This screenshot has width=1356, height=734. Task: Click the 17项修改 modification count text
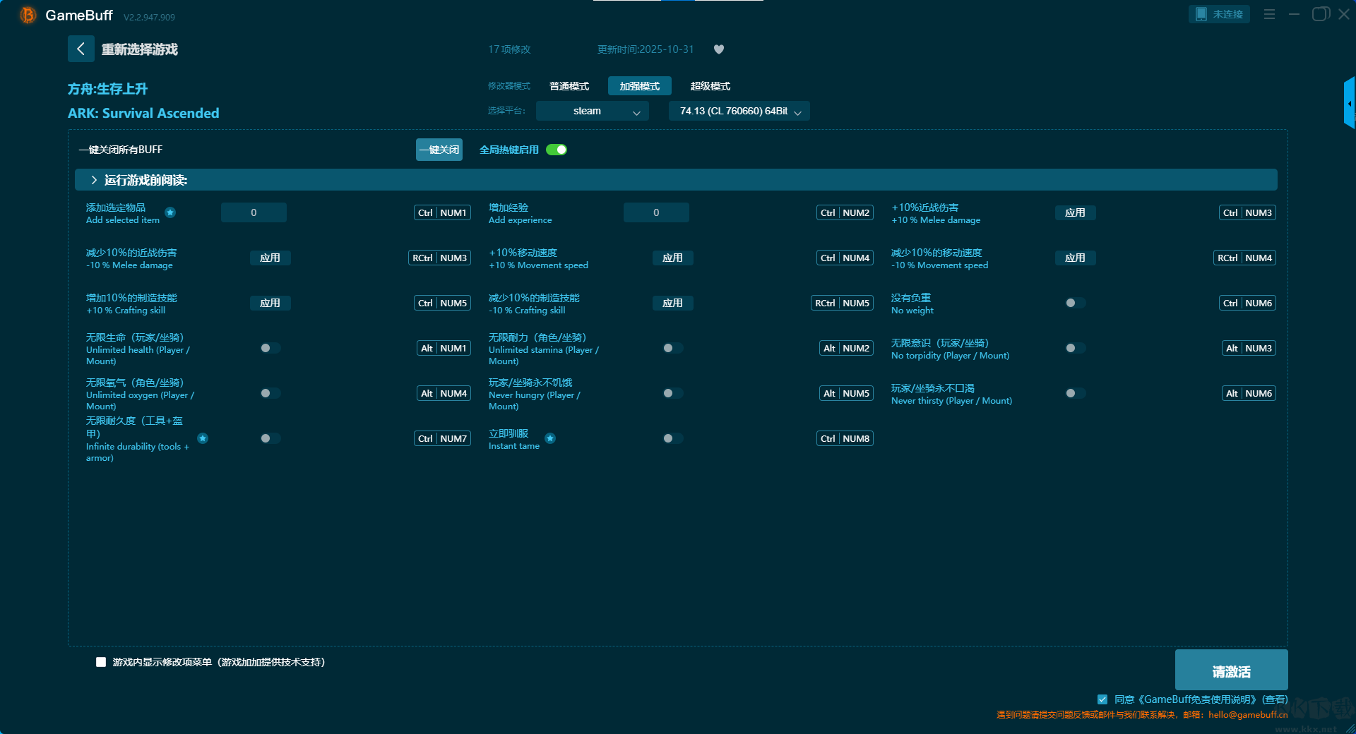click(509, 49)
